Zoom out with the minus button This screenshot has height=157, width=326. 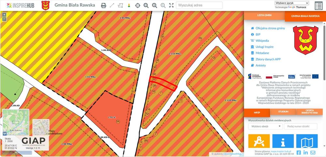[x=4, y=19]
